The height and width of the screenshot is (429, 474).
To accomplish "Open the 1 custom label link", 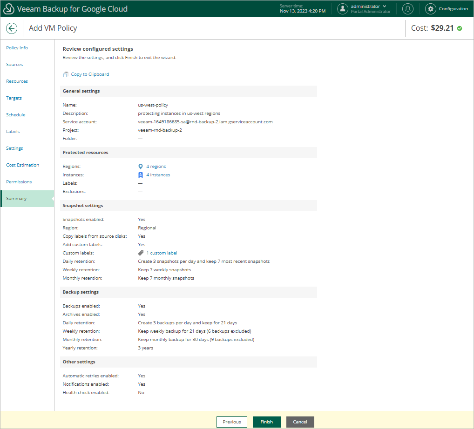I will [162, 253].
